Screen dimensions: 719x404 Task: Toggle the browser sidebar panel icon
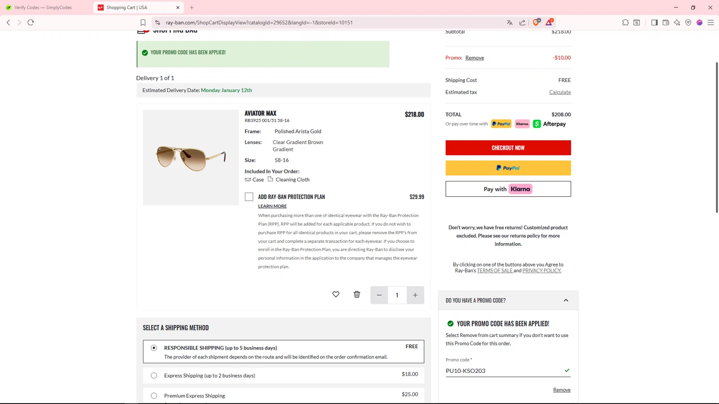654,22
